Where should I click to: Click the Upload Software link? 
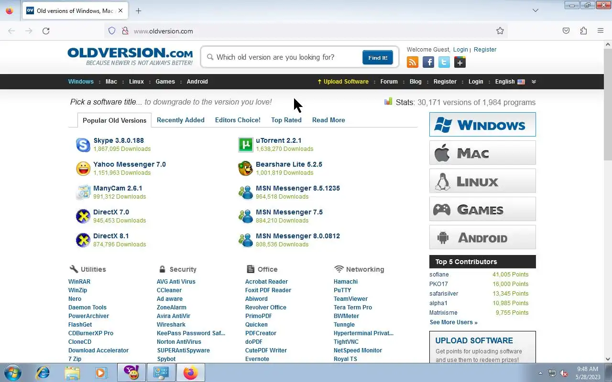point(343,82)
